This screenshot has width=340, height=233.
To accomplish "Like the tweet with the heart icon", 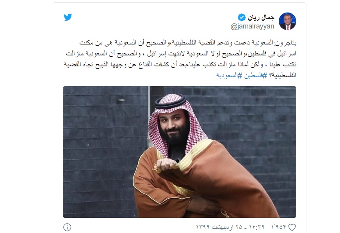I will [x=292, y=226].
